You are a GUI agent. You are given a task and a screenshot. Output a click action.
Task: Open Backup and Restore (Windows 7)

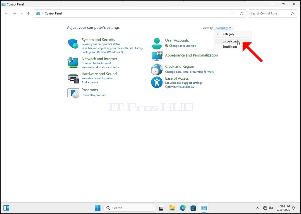coord(102,52)
